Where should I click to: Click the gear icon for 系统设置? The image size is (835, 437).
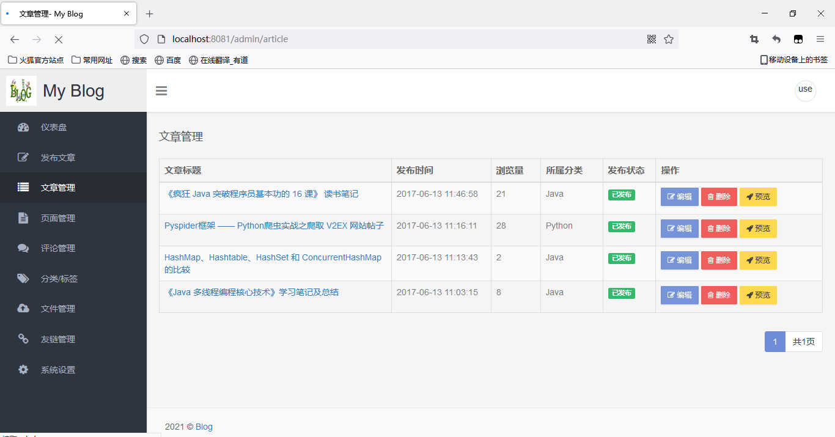coord(23,369)
